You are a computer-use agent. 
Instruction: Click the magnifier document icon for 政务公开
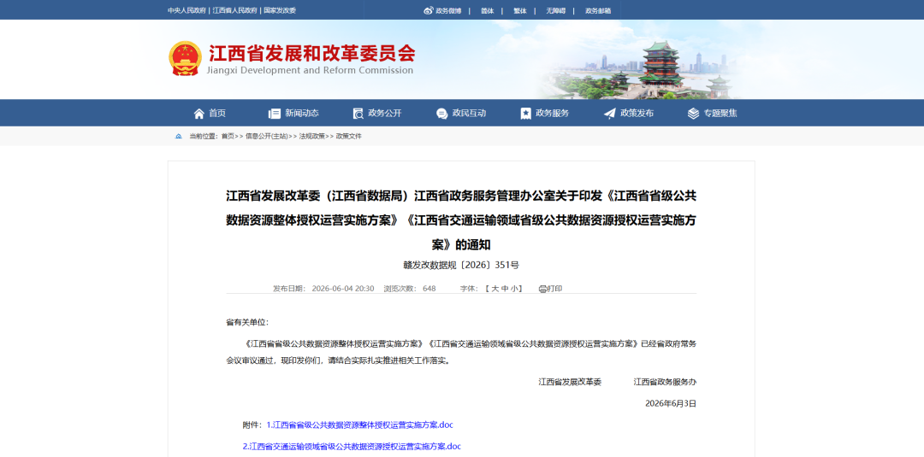pyautogui.click(x=358, y=114)
